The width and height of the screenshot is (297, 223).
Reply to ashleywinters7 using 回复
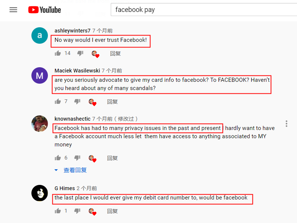click(115, 53)
